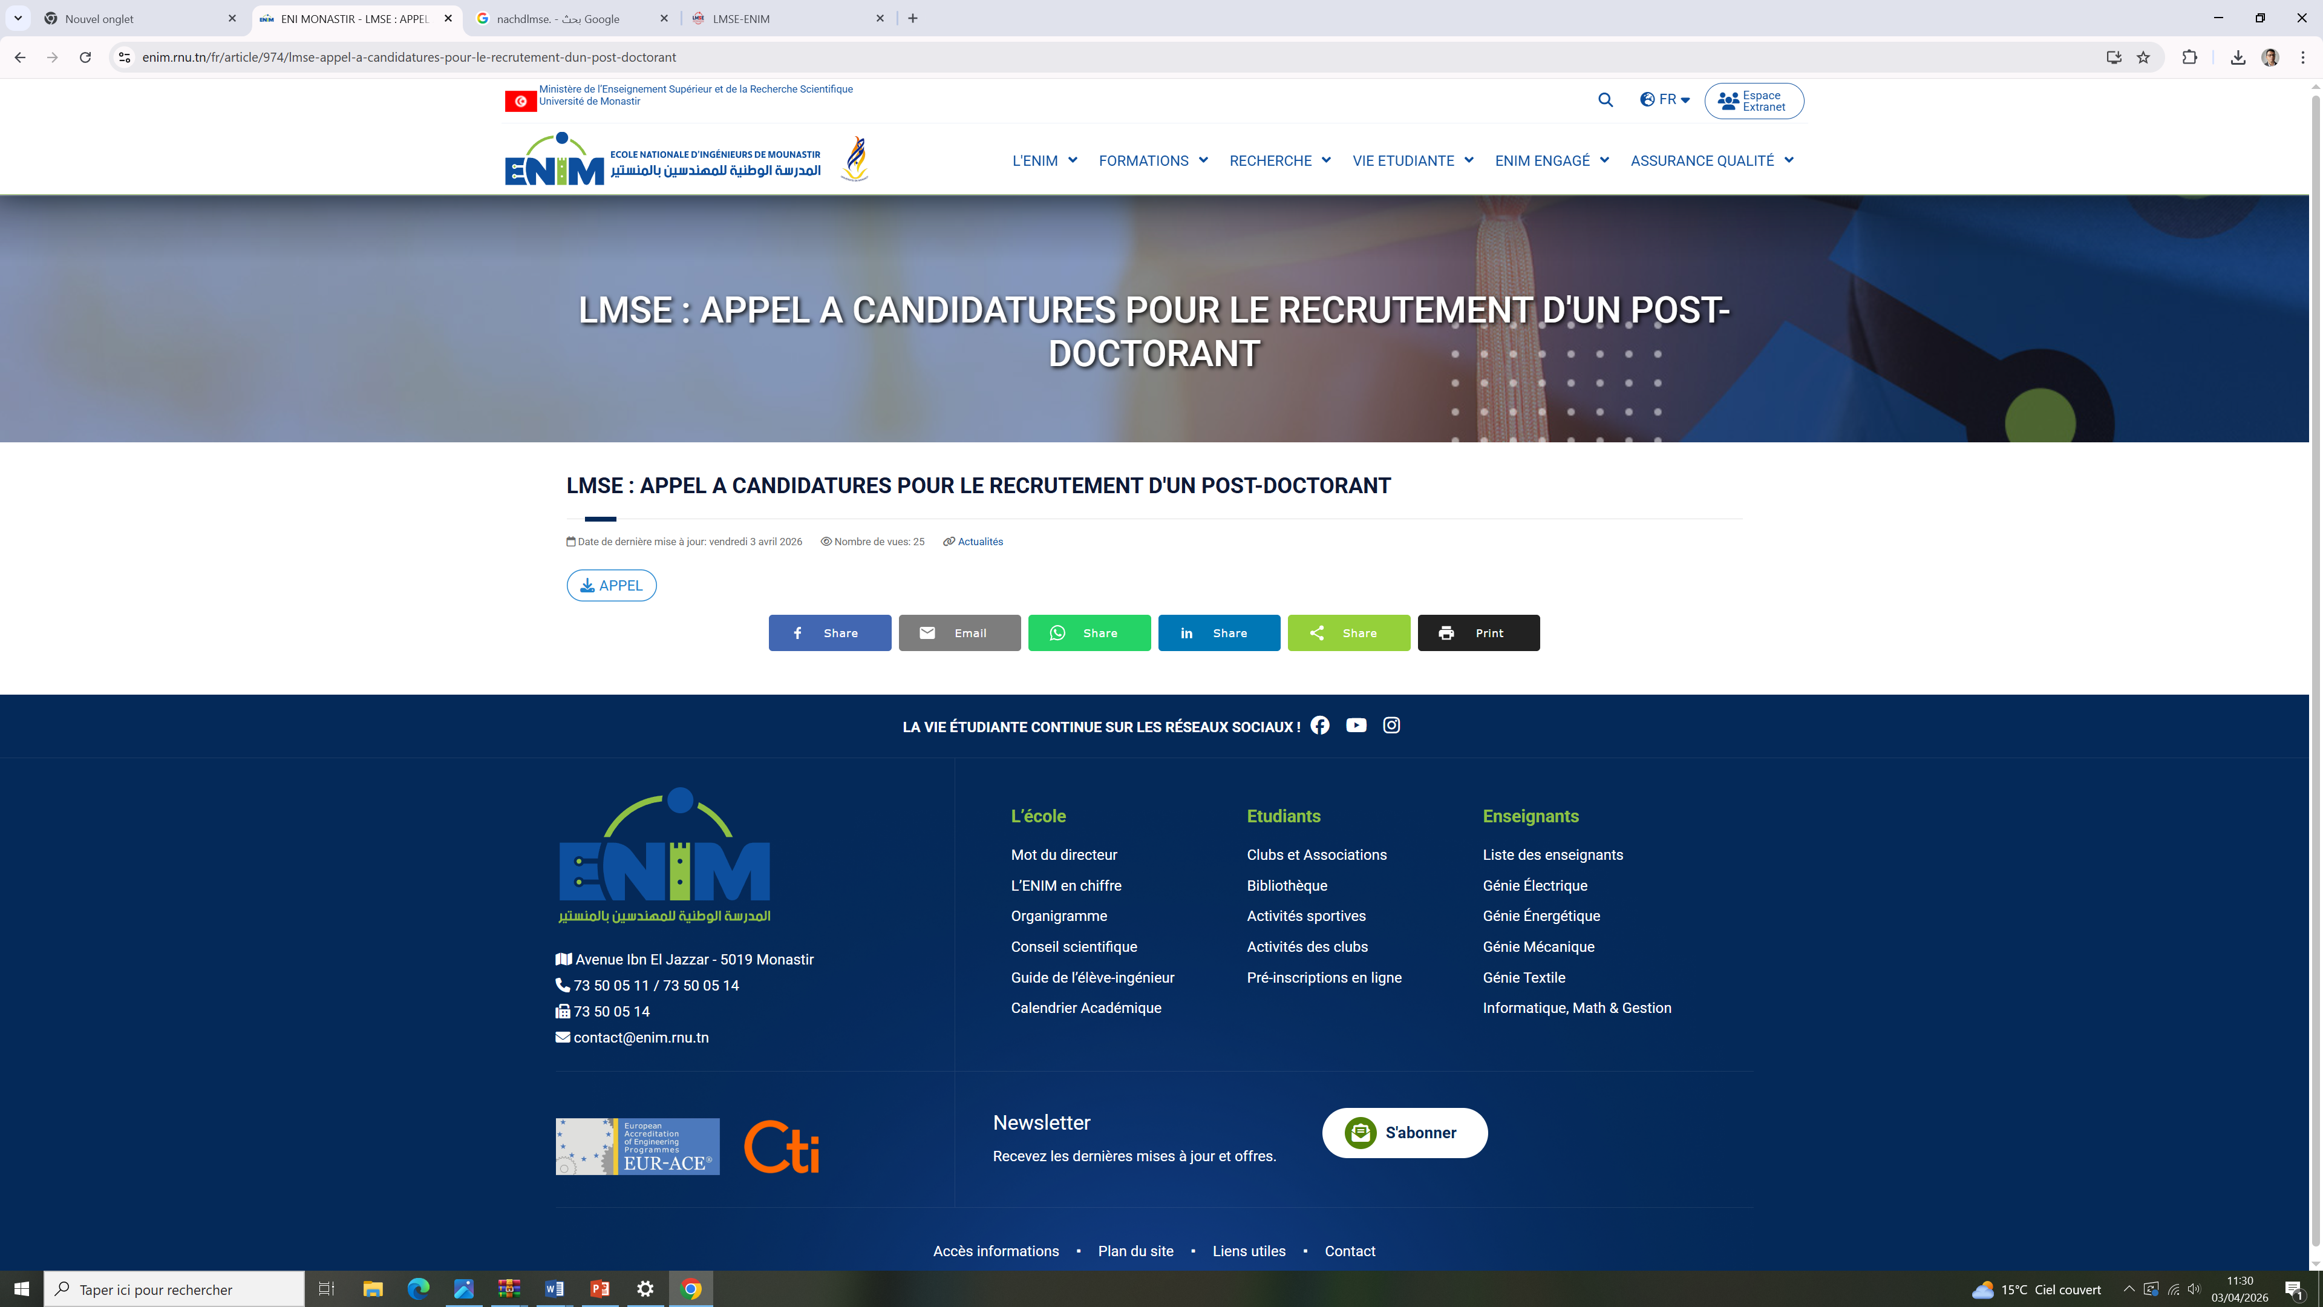Expand the RECHERCHE navigation menu
Image resolution: width=2323 pixels, height=1307 pixels.
(1279, 160)
